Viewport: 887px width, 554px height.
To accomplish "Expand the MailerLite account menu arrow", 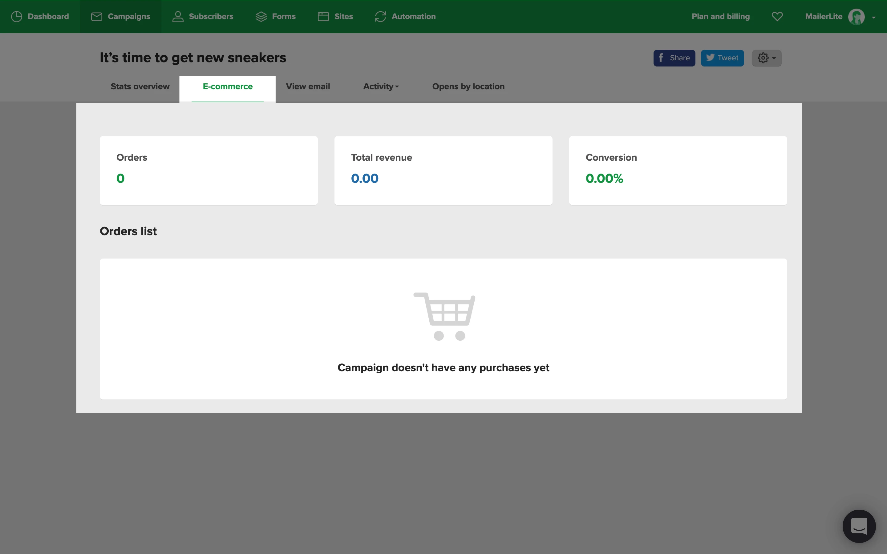I will (874, 17).
